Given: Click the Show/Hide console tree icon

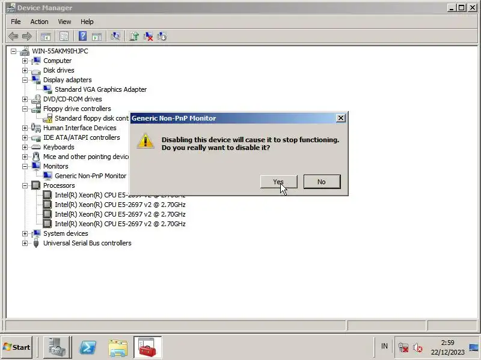Looking at the screenshot, I should click(x=46, y=37).
